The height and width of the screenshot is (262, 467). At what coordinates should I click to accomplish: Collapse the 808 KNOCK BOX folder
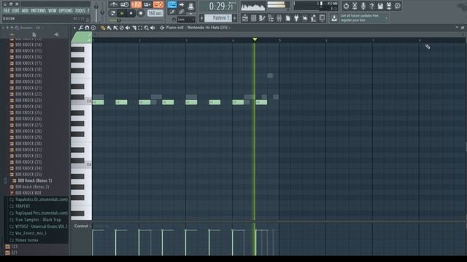[26, 193]
